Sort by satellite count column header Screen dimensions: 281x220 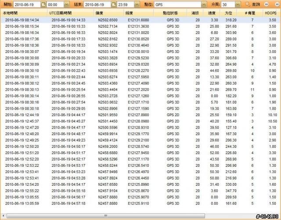pos(250,13)
